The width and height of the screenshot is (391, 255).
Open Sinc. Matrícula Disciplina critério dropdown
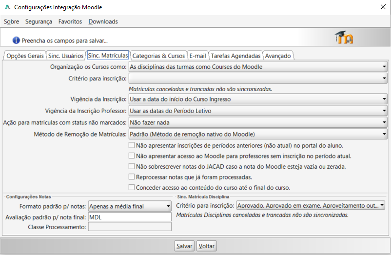pyautogui.click(x=311, y=205)
